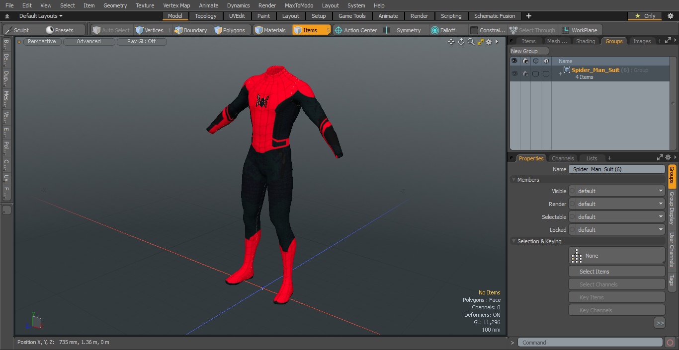Expand the Spider_Man_Suit group
Viewport: 679px width, 350px height.
[560, 74]
